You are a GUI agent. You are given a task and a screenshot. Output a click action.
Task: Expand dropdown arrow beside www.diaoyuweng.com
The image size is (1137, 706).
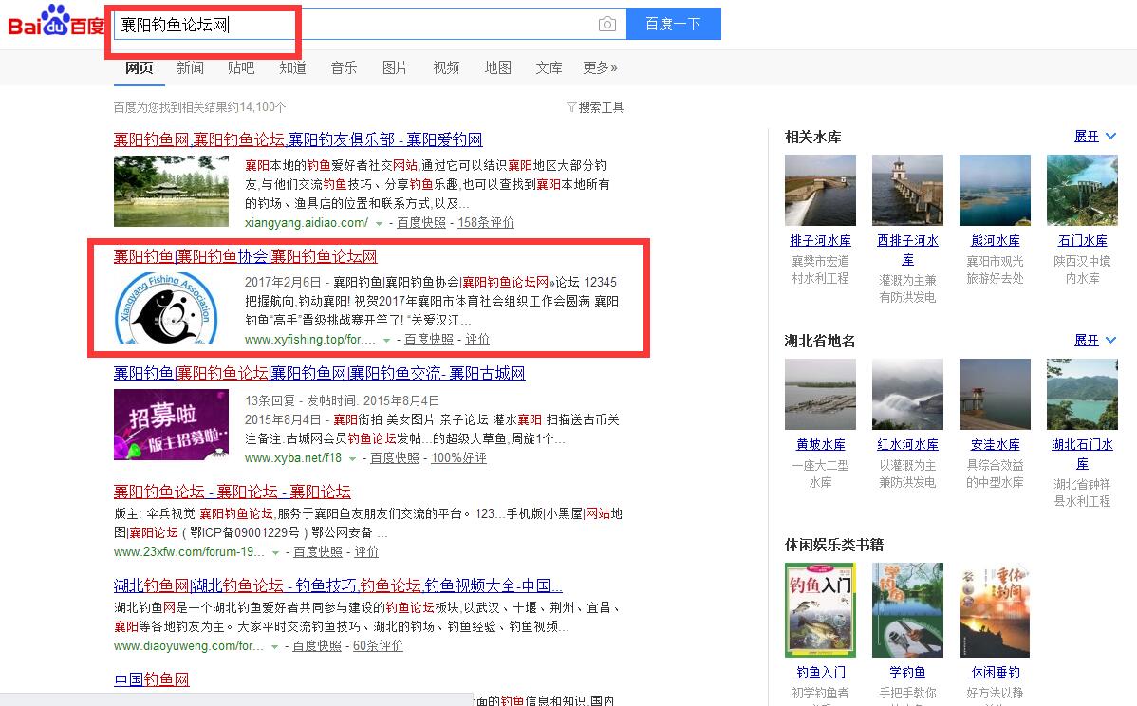click(275, 647)
